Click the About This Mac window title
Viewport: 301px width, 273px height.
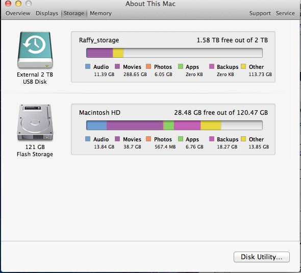150,4
